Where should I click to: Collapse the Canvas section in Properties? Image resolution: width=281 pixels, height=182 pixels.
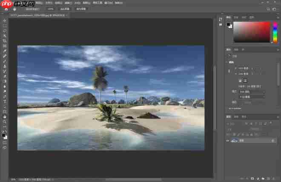tap(227, 62)
